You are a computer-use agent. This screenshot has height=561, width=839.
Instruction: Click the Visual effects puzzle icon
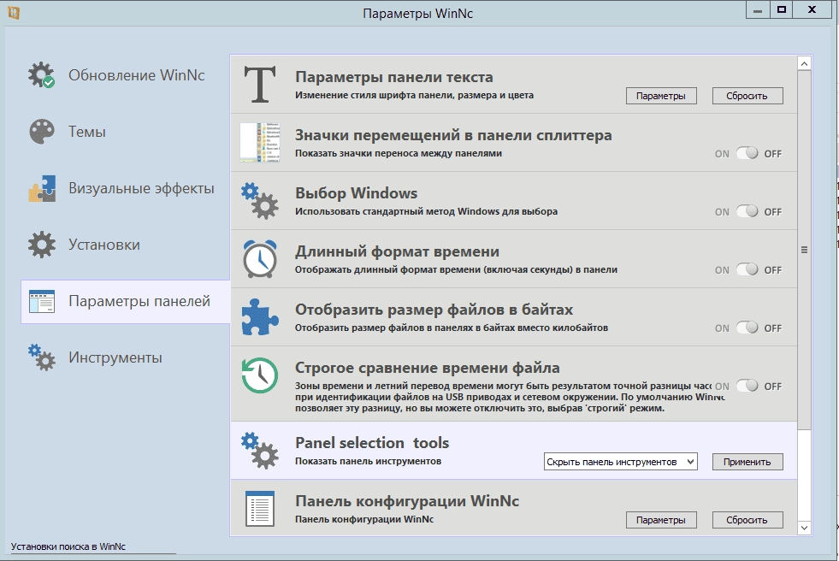pos(42,188)
